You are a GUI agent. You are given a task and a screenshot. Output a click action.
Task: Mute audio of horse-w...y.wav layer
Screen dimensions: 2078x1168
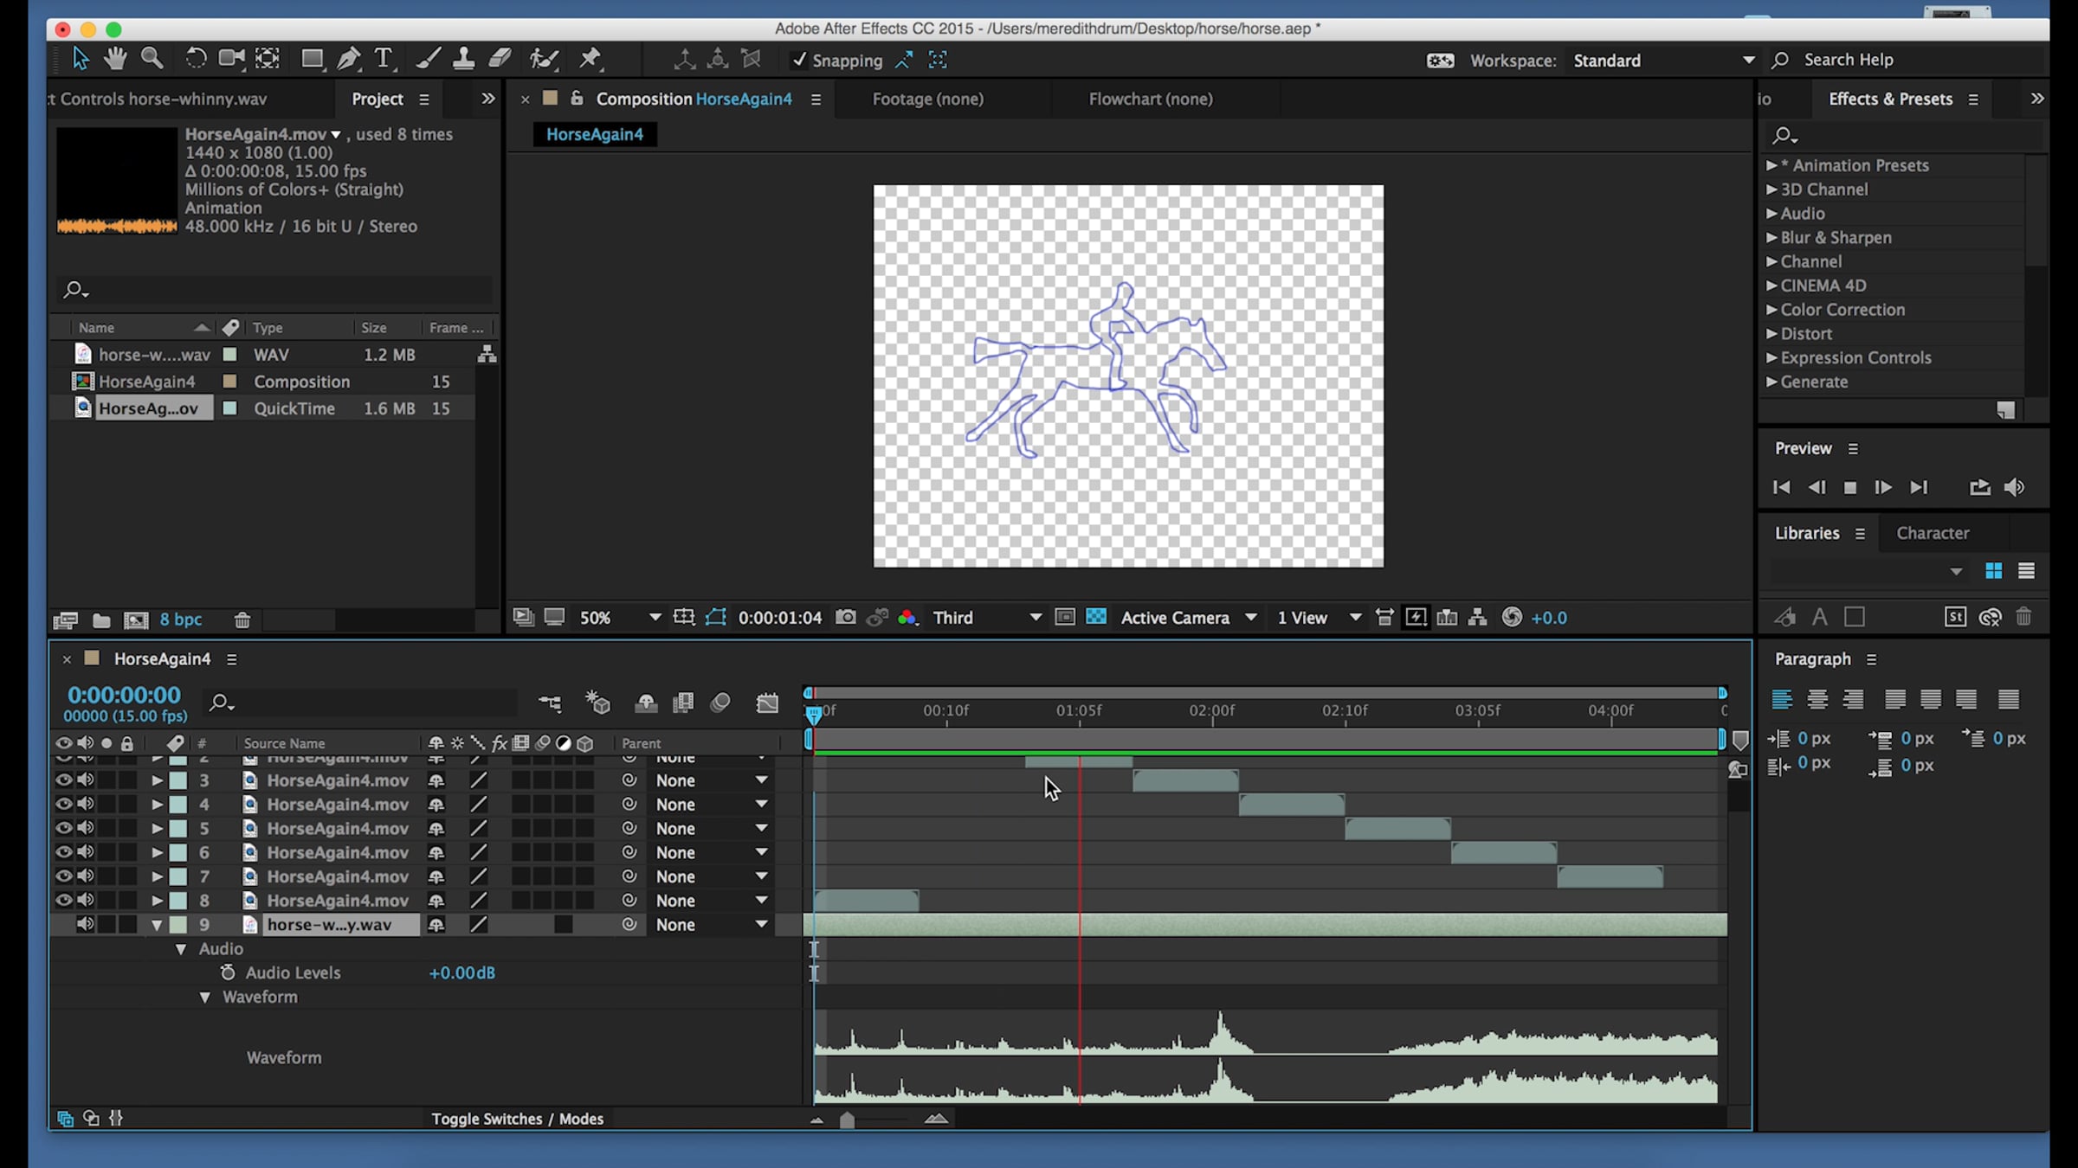(85, 924)
